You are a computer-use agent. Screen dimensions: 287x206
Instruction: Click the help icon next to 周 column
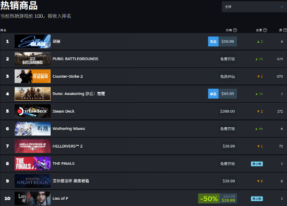pyautogui.click(x=285, y=30)
